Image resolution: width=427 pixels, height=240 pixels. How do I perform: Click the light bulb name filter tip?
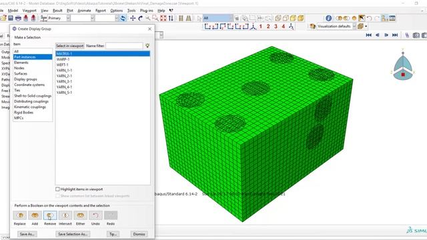(147, 46)
